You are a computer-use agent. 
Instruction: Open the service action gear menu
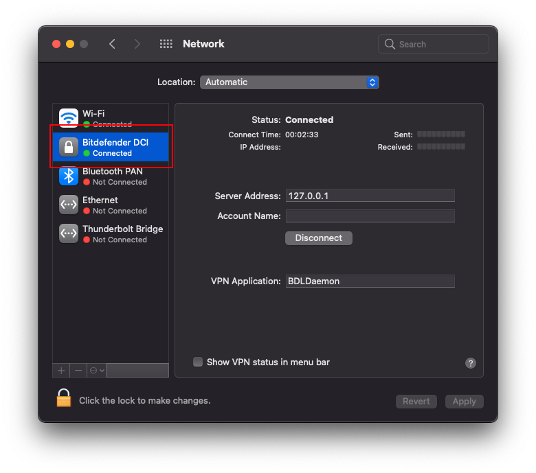pyautogui.click(x=97, y=371)
